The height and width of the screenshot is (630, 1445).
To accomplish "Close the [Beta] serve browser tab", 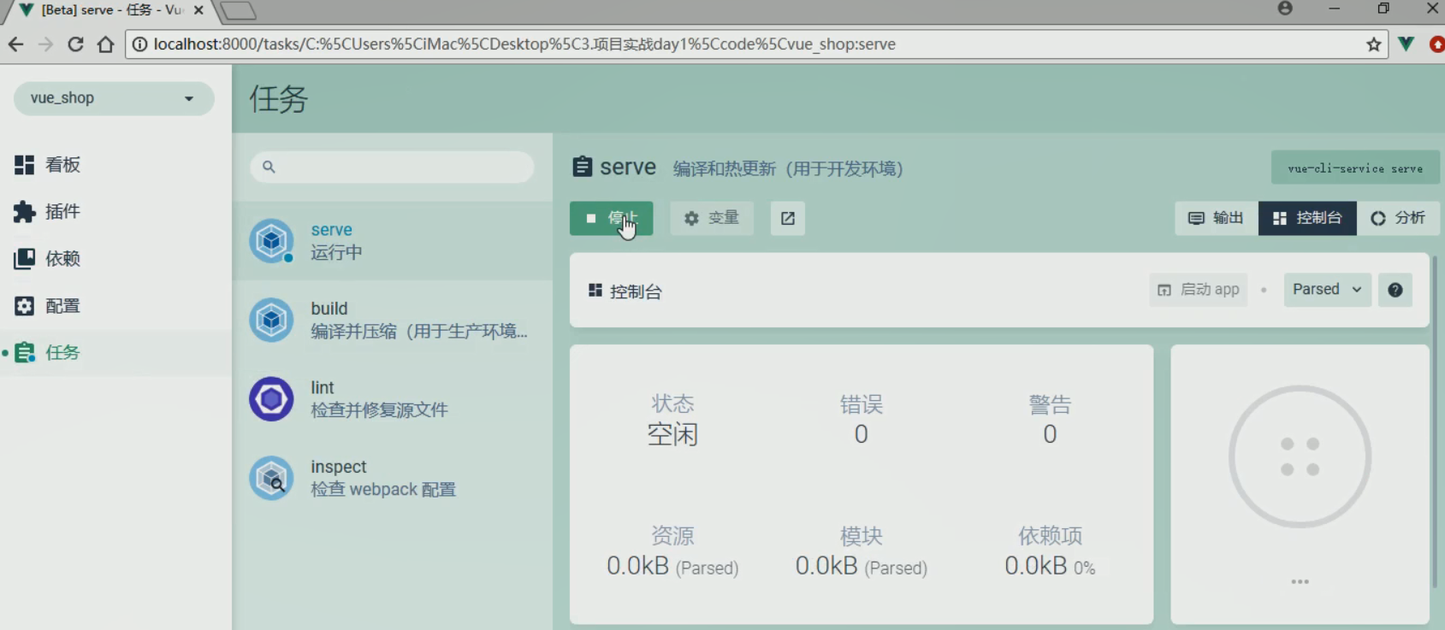I will pyautogui.click(x=198, y=10).
